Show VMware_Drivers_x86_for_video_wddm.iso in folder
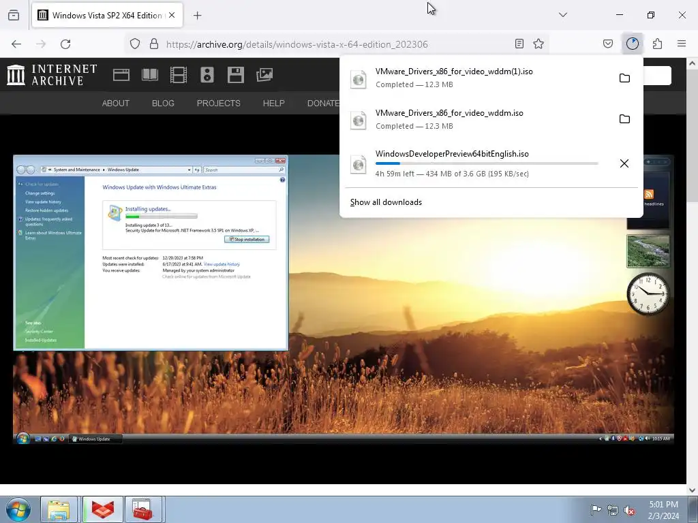698x523 pixels. (624, 119)
